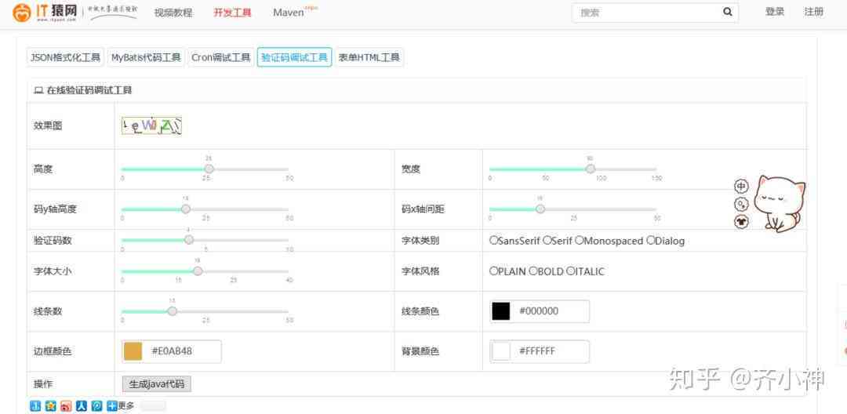Click the 在线验证码调试工具 heading
This screenshot has width=847, height=414.
(89, 91)
